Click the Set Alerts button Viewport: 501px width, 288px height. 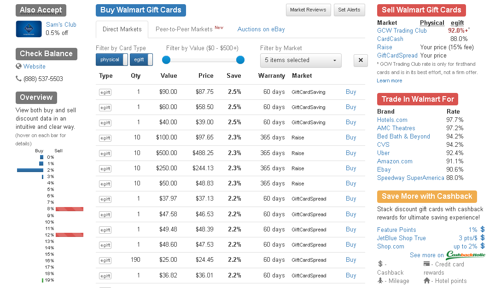click(349, 10)
